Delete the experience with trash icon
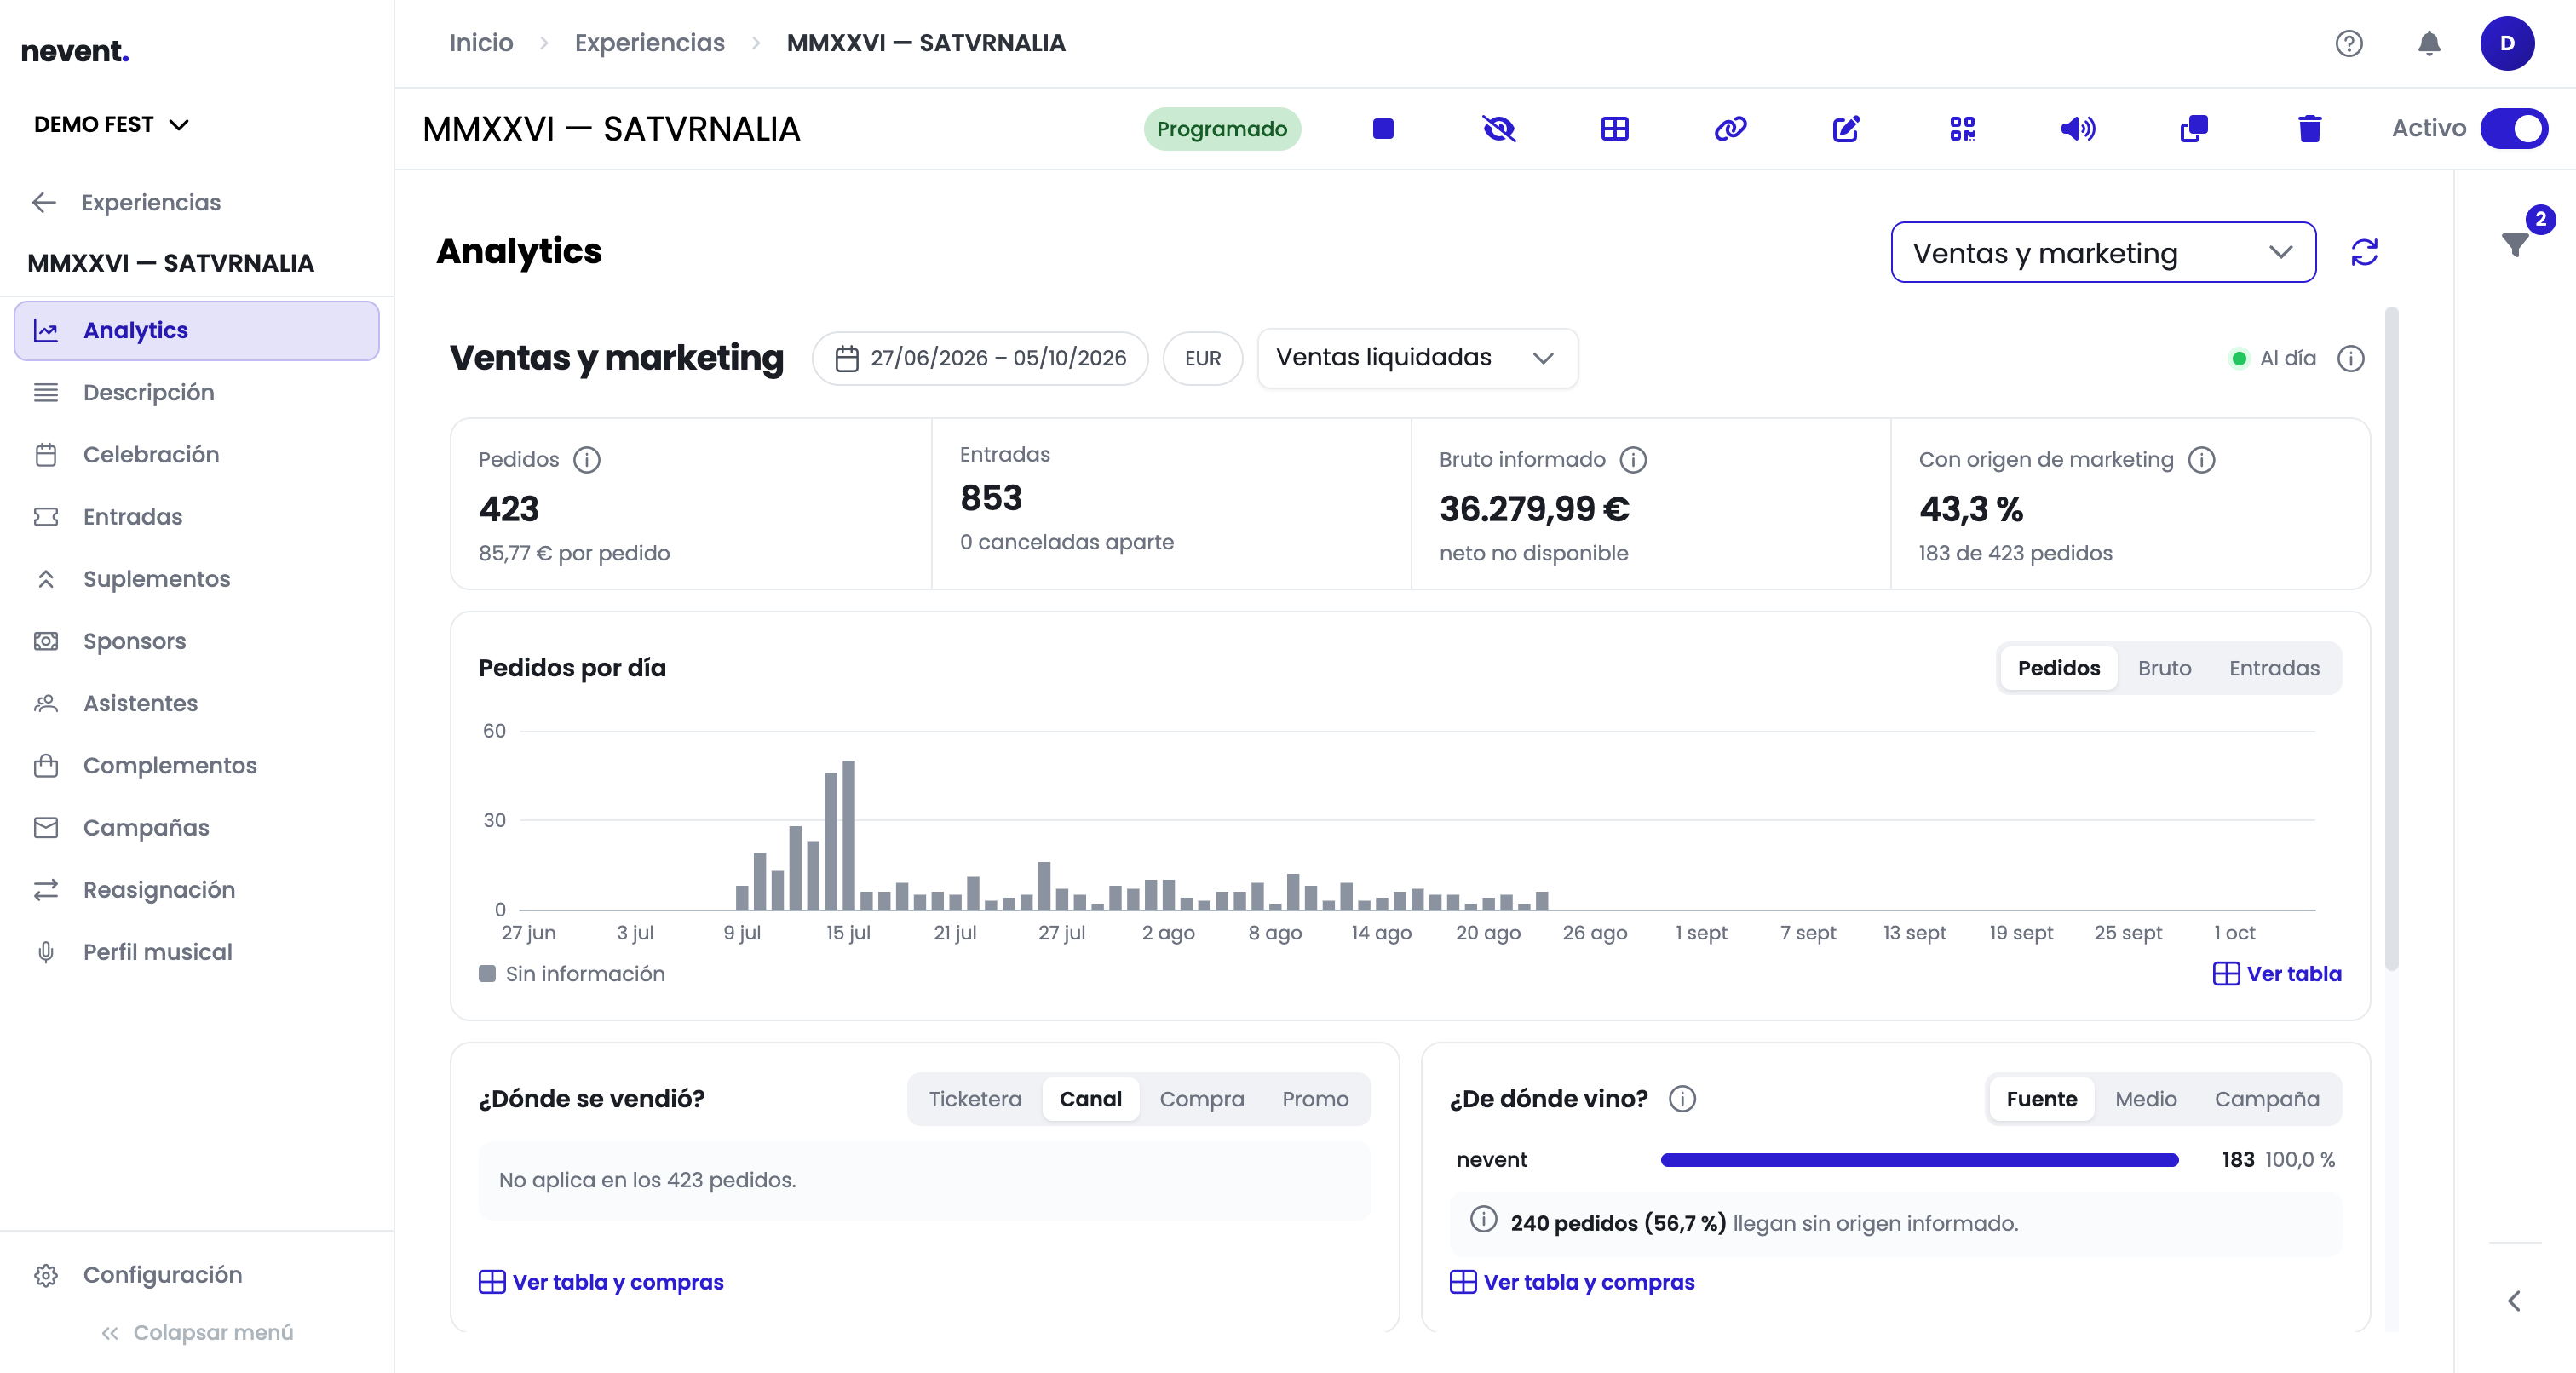This screenshot has width=2576, height=1373. click(2310, 129)
